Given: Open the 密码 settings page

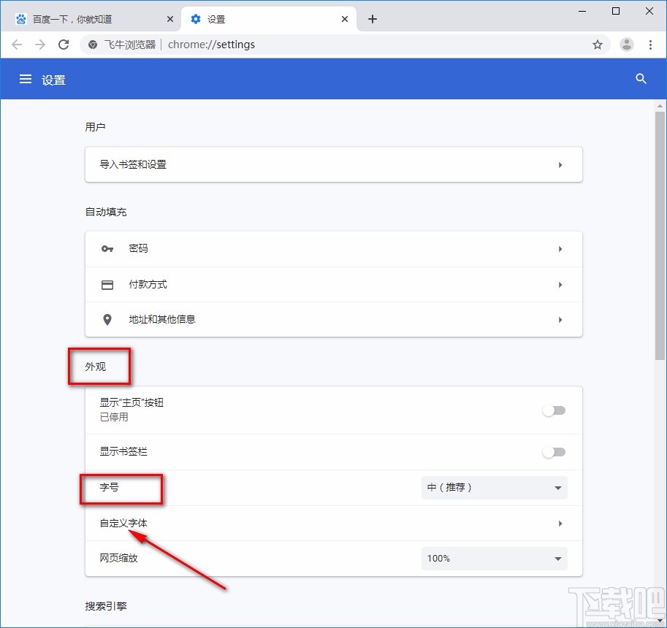Looking at the screenshot, I should click(333, 248).
